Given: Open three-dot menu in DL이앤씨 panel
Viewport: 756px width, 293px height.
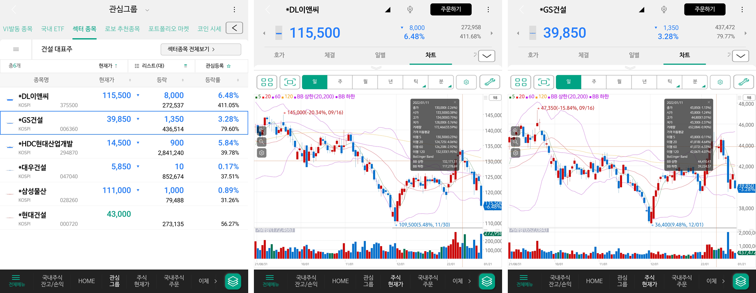Looking at the screenshot, I should click(488, 9).
